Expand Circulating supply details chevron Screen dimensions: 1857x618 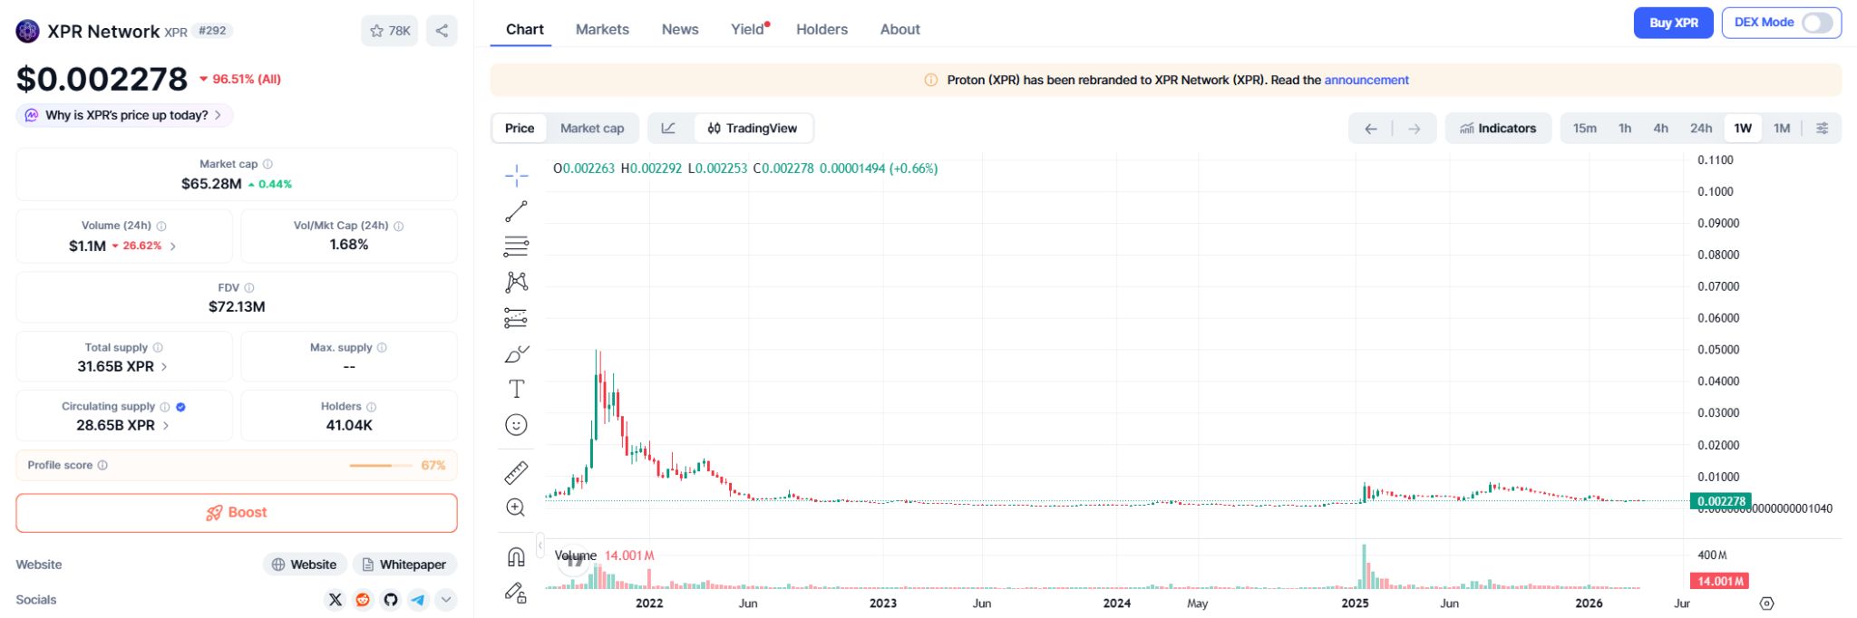tap(166, 426)
